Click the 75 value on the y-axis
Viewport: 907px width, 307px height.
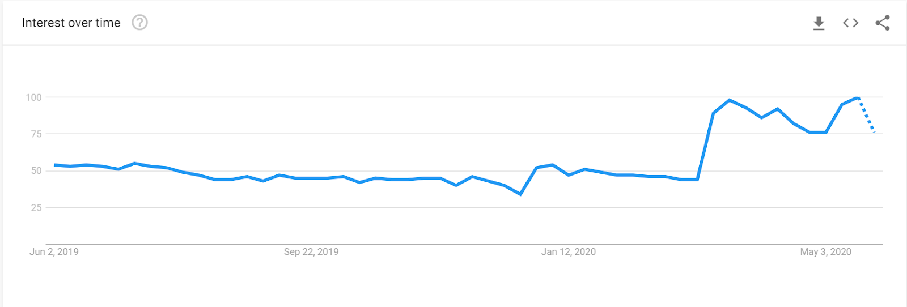(36, 134)
